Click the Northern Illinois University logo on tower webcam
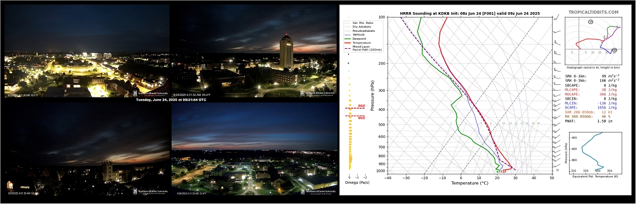Screen dimensions: 636x204 point(318,93)
